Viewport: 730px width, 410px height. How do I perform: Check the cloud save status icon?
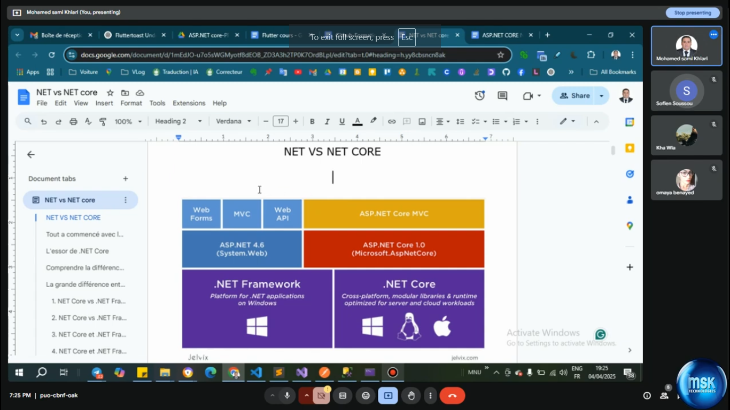[x=140, y=93]
